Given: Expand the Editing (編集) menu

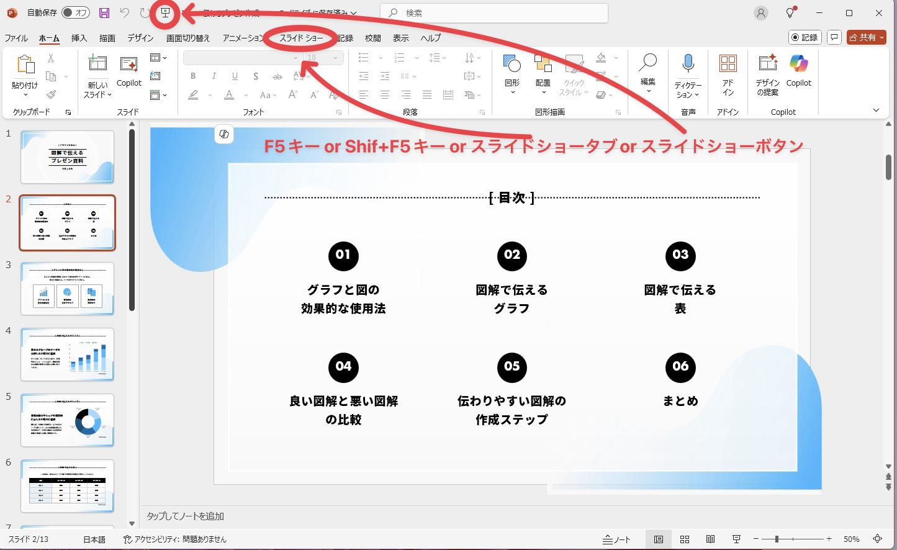Looking at the screenshot, I should click(648, 73).
